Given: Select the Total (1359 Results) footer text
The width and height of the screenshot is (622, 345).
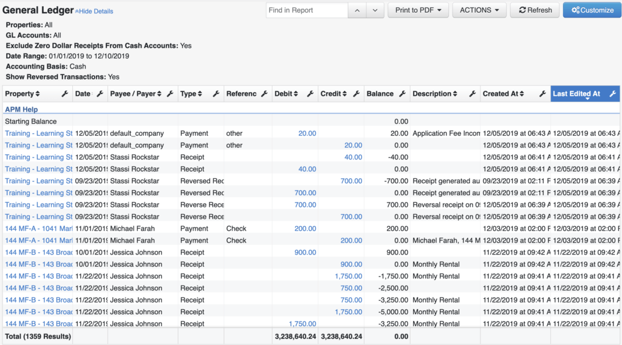Looking at the screenshot, I should 38,337.
